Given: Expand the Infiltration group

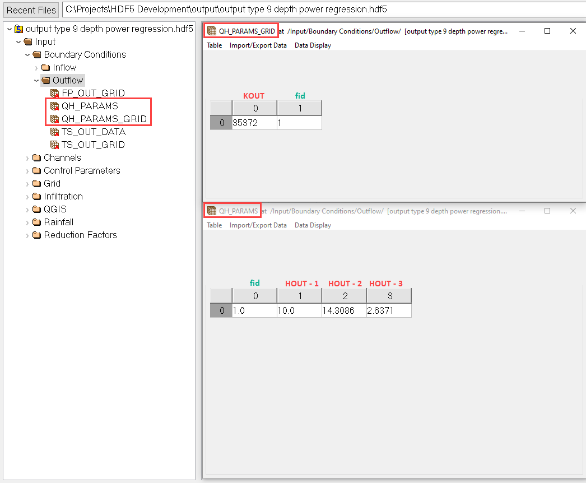Looking at the screenshot, I should click(27, 197).
